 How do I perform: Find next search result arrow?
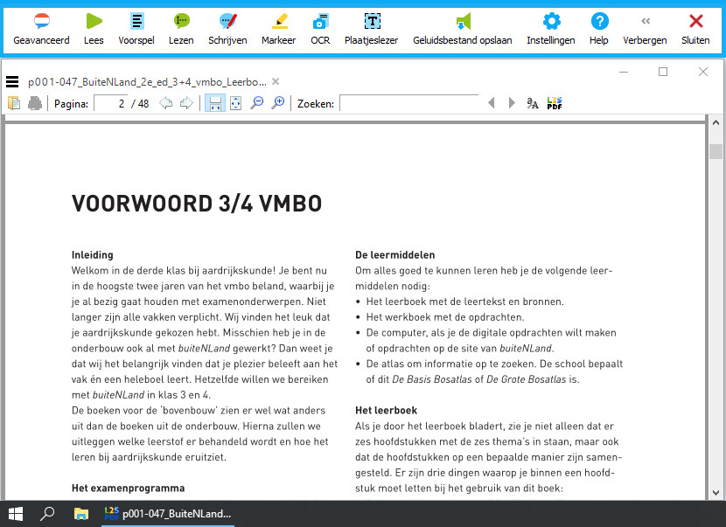512,103
